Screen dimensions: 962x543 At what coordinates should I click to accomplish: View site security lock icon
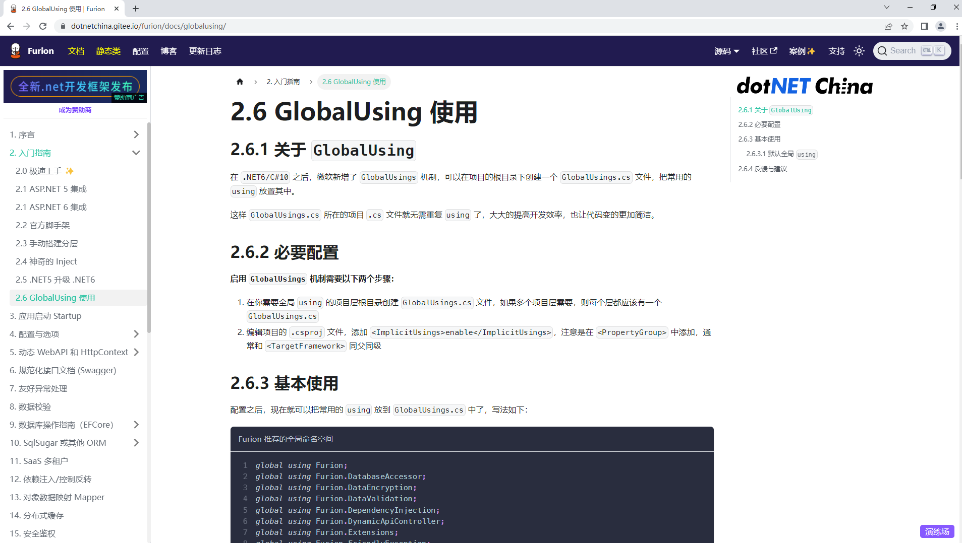(63, 26)
